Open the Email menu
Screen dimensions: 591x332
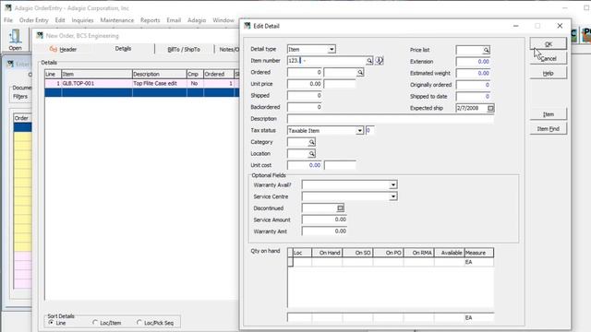[174, 20]
